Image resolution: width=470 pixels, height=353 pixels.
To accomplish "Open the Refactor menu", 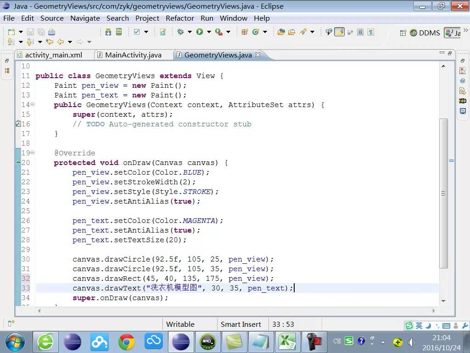I will [179, 18].
